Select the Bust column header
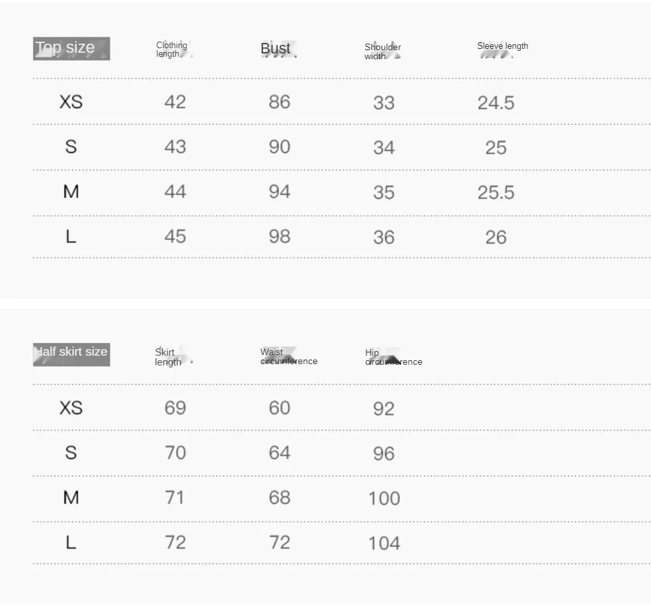Image resolution: width=651 pixels, height=611 pixels. 275,49
